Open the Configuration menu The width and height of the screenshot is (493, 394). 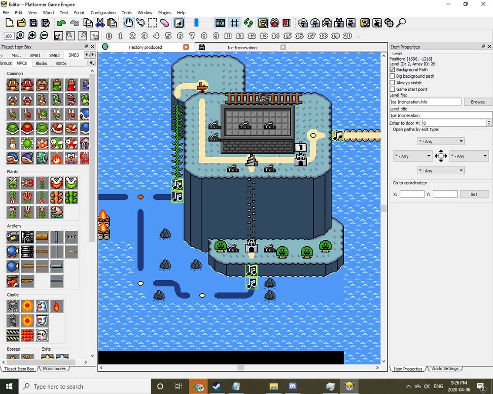click(x=103, y=13)
